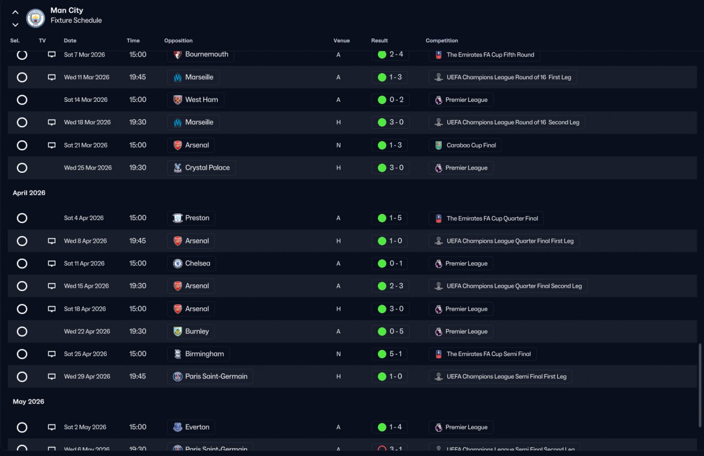
Task: Click the Crystal Palace crest icon
Action: click(x=178, y=168)
